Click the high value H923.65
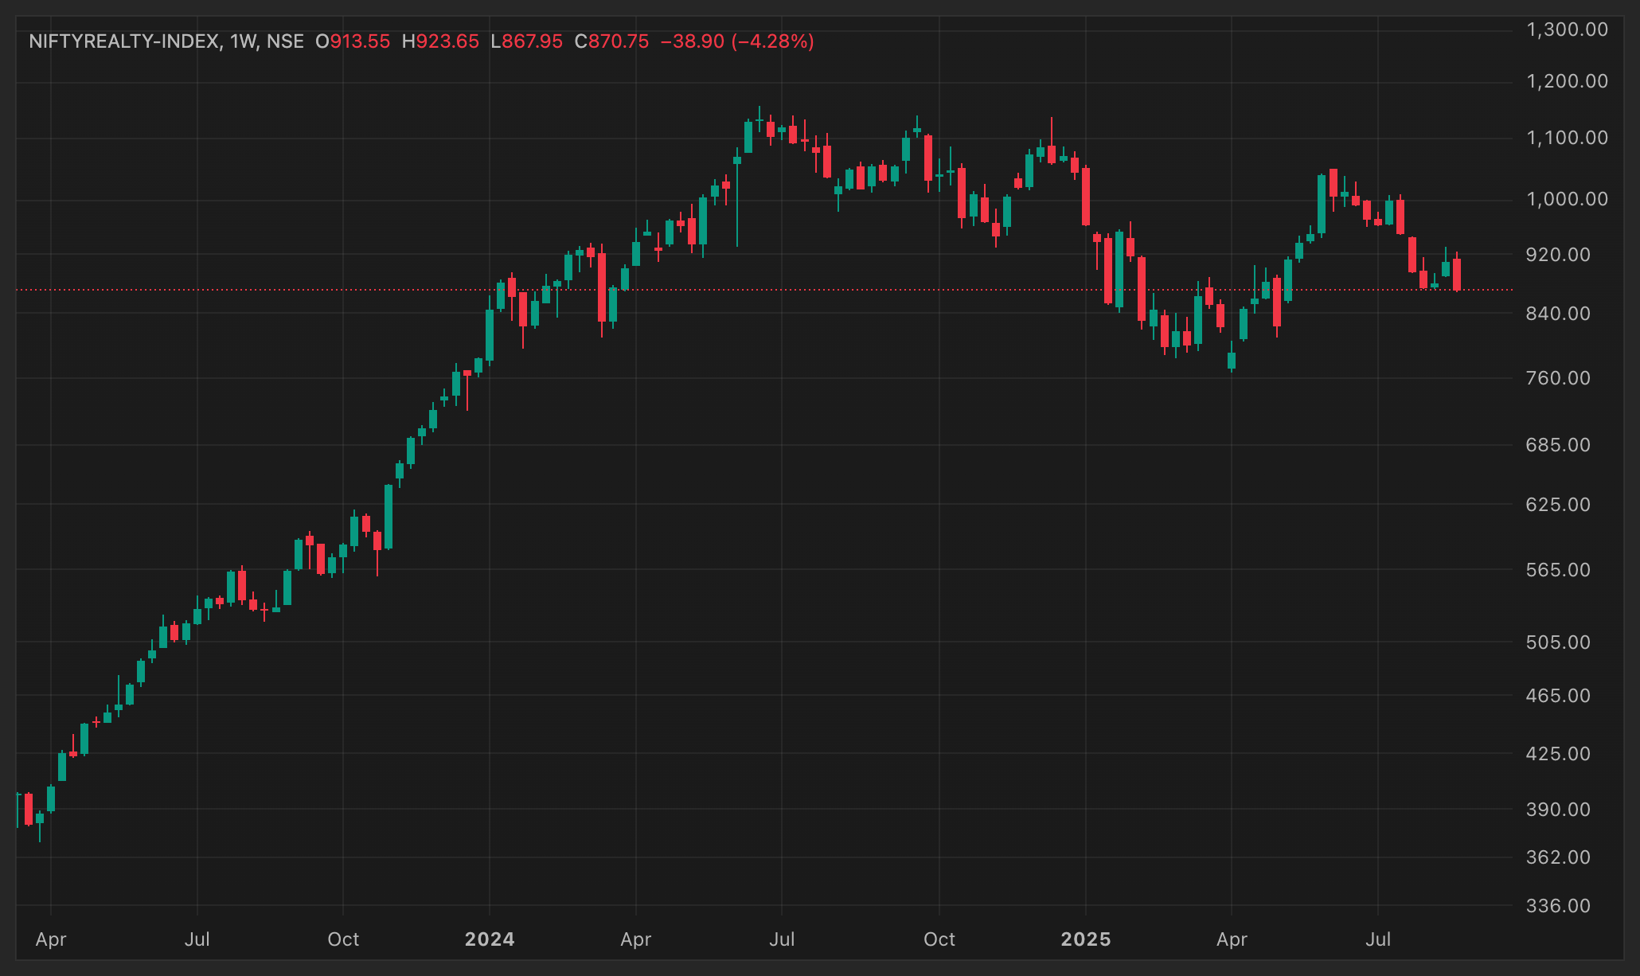Viewport: 1640px width, 976px height. 440,41
